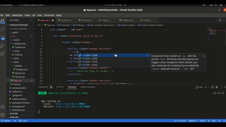Show the OUTPUT panel tab

click(x=60, y=87)
